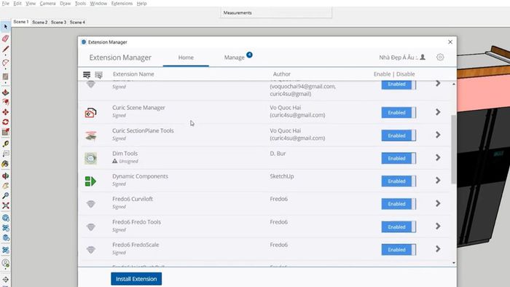Viewport: 510px width, 287px height.
Task: Click the user account profile icon
Action: [x=423, y=58]
